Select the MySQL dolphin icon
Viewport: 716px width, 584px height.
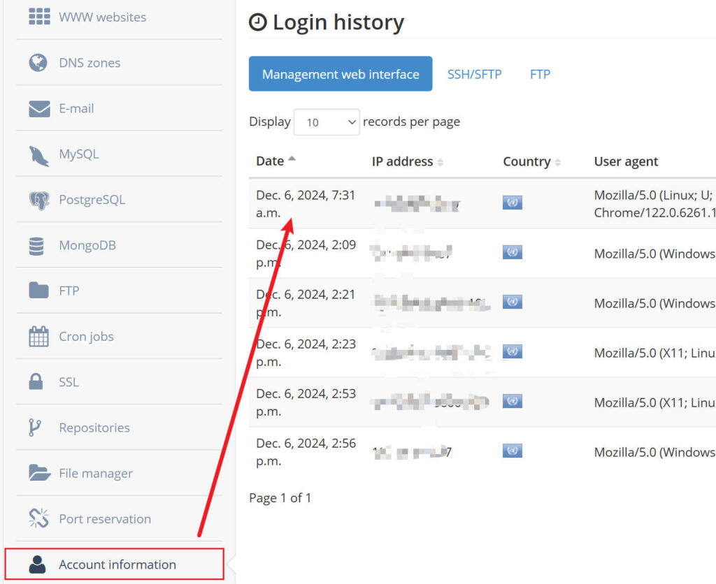coord(39,155)
